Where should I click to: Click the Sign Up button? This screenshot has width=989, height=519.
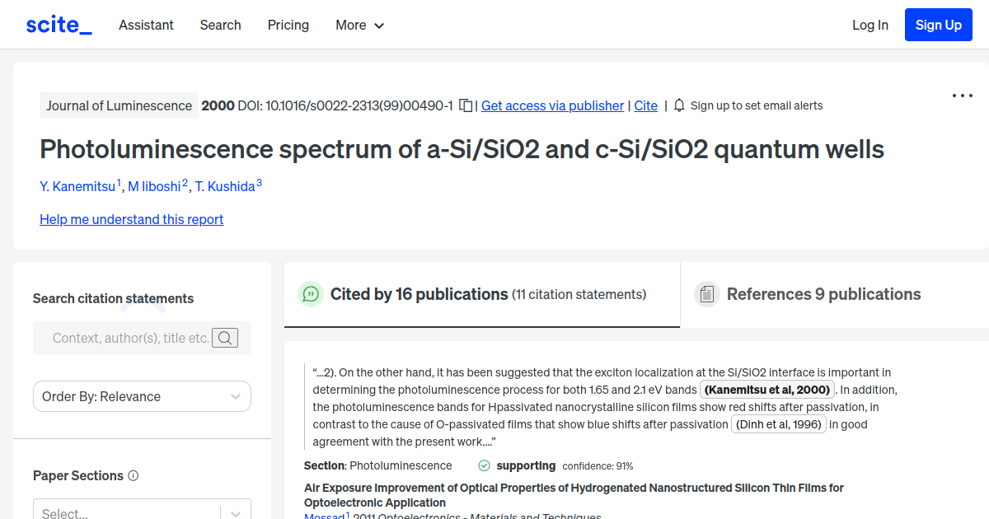coord(938,24)
